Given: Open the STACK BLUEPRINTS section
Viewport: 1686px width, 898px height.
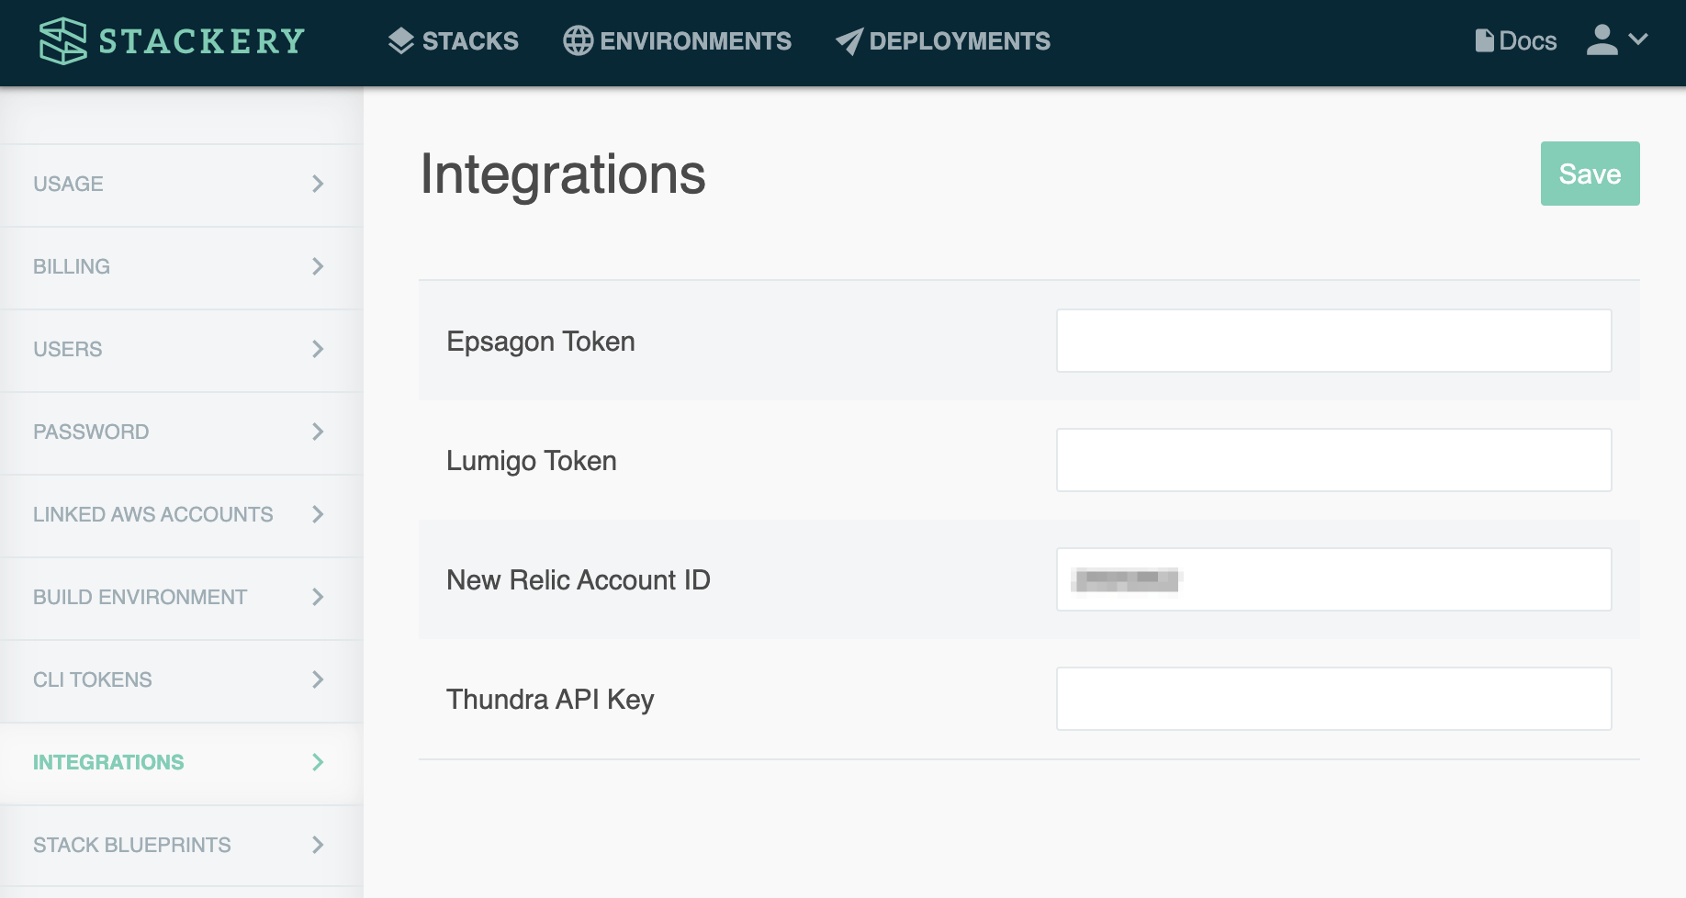Looking at the screenshot, I should pyautogui.click(x=182, y=846).
